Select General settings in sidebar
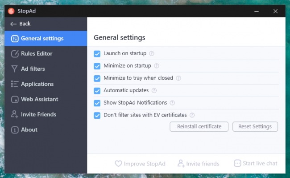Image resolution: width=290 pixels, height=178 pixels. 46,38
